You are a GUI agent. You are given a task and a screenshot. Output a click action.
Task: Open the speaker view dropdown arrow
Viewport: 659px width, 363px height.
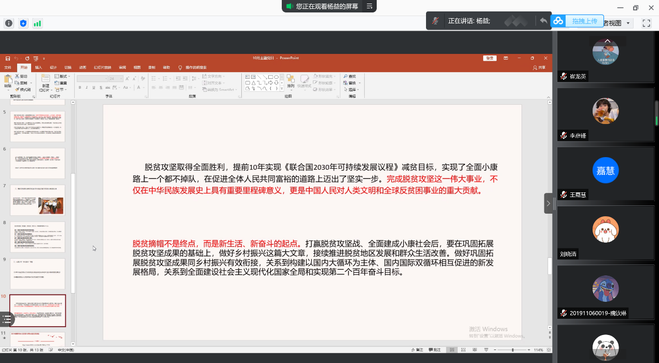click(x=628, y=23)
